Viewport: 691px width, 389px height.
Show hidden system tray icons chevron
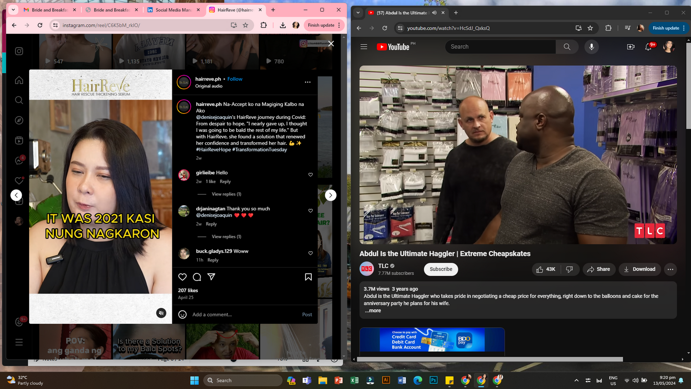click(576, 380)
